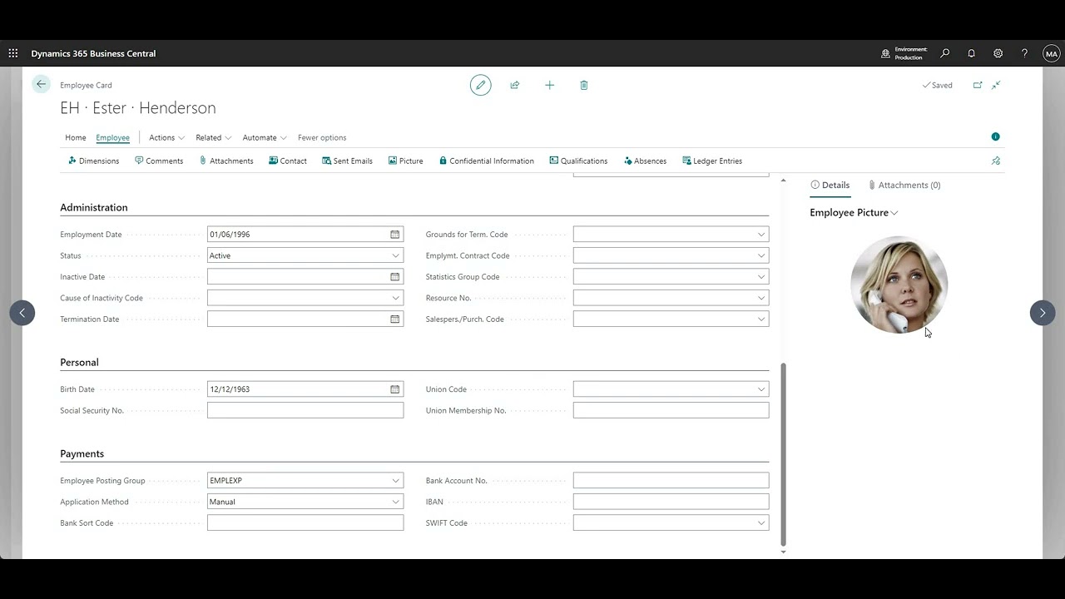The width and height of the screenshot is (1065, 599).
Task: Delete record with trash can icon
Action: tap(584, 85)
